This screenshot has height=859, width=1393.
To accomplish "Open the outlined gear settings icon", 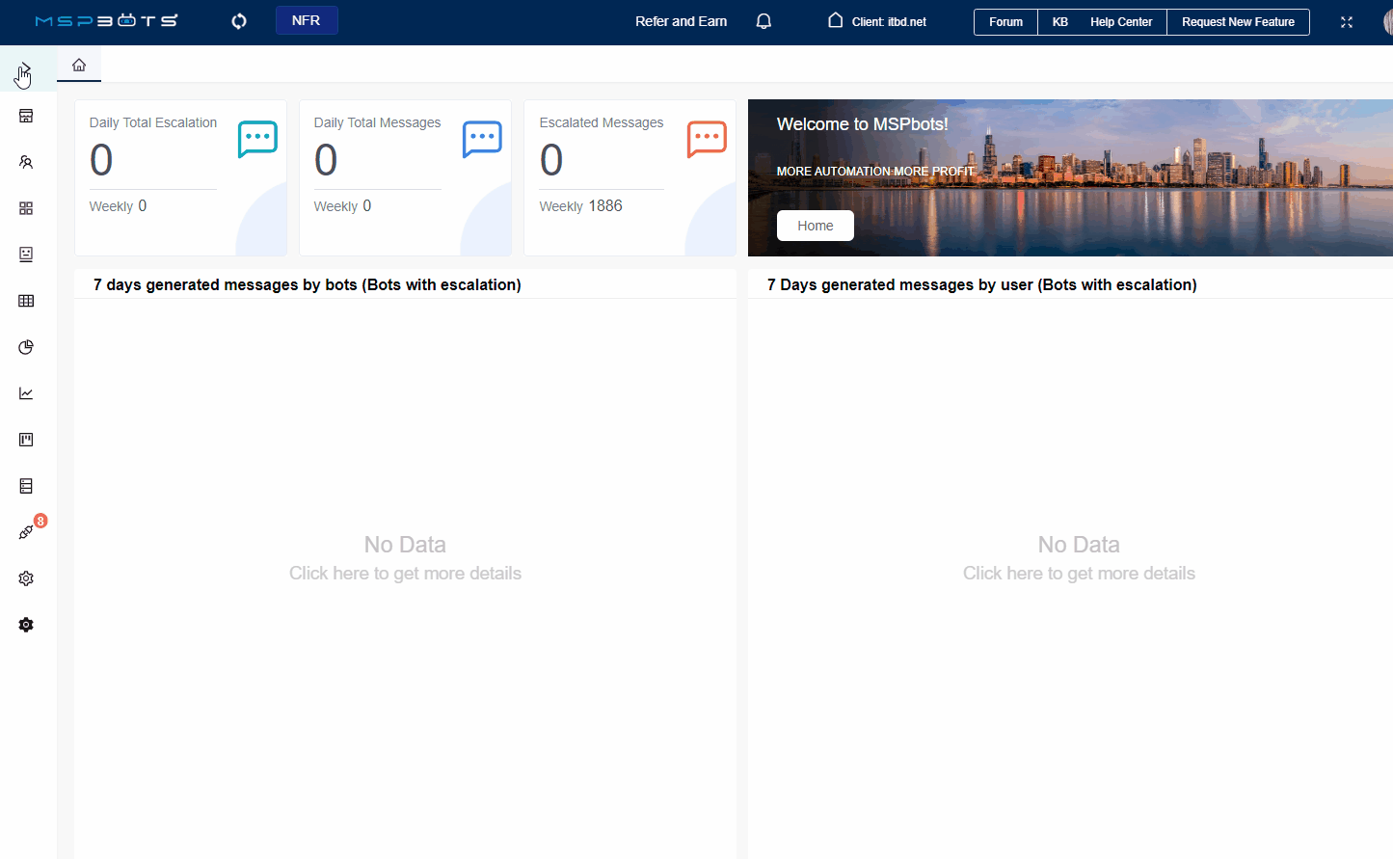I will click(x=26, y=578).
